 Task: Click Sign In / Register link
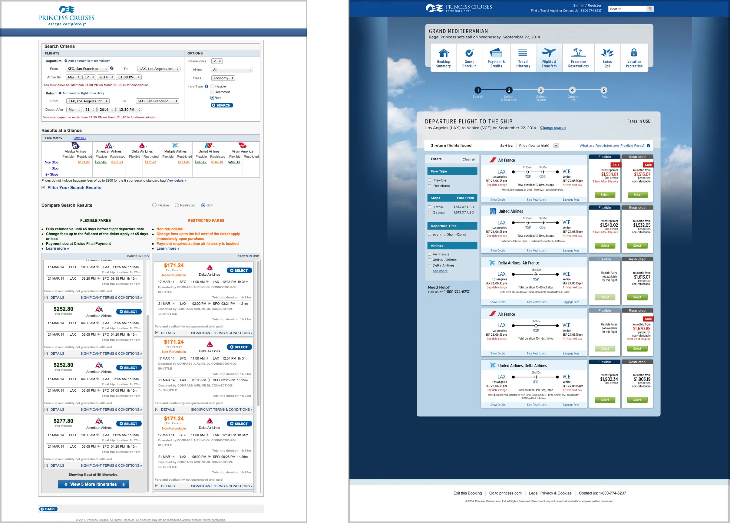587,5
